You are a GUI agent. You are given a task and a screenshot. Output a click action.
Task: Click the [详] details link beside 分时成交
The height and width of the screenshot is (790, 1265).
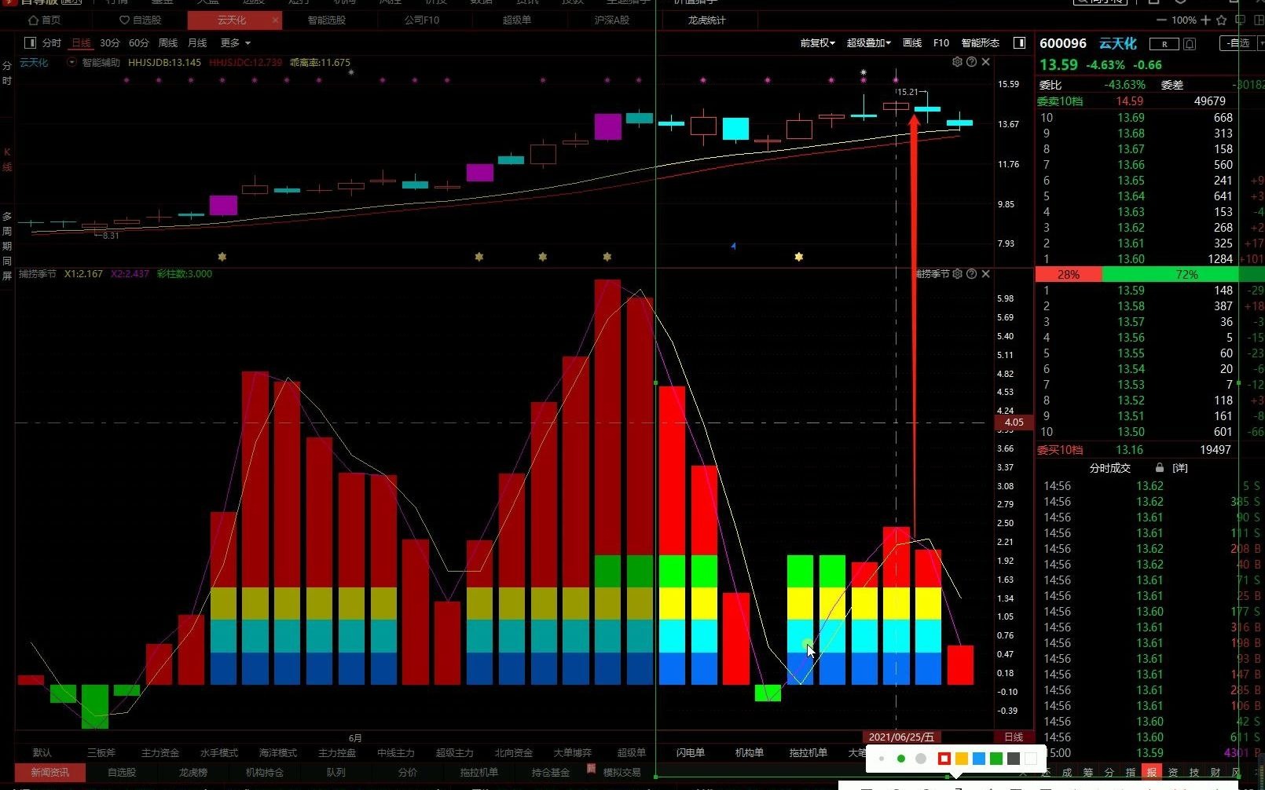(x=1180, y=468)
